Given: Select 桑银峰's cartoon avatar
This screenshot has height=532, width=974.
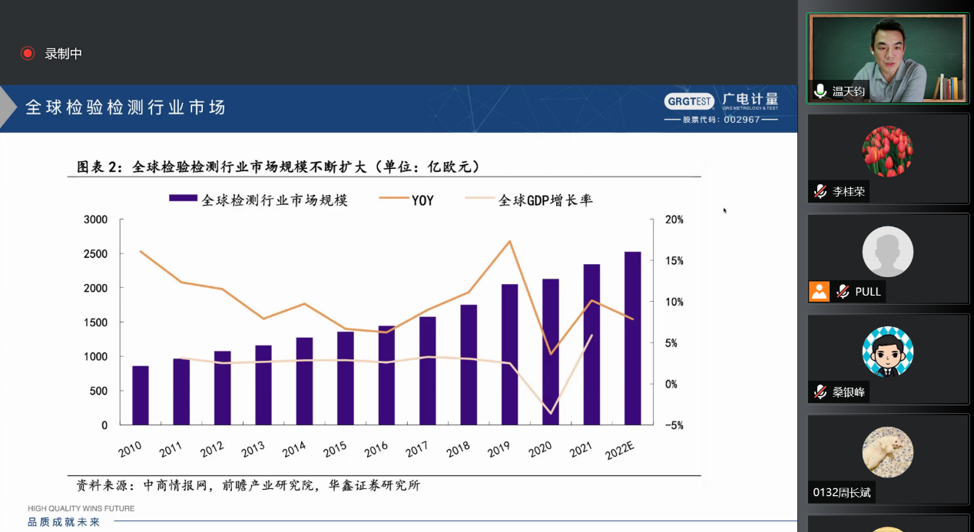Looking at the screenshot, I should [887, 352].
